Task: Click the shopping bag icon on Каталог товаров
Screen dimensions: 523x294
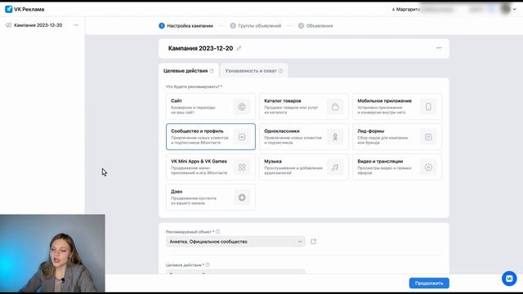Action: click(x=335, y=107)
